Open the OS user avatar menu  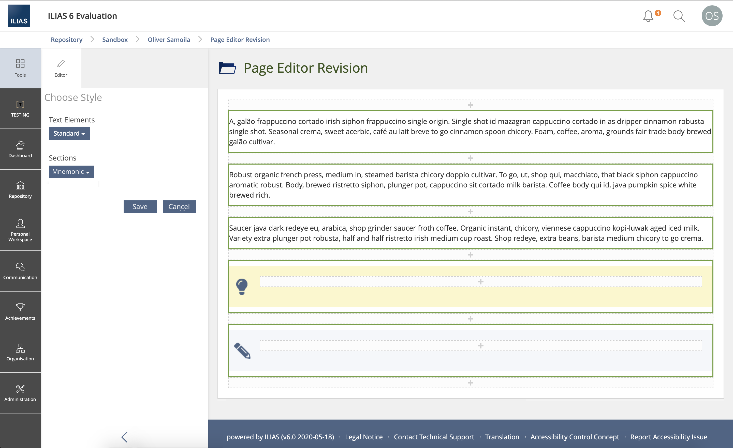712,16
